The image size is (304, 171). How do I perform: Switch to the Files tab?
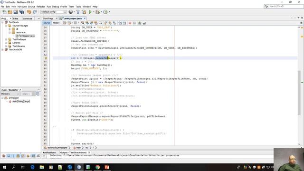[x=16, y=19]
